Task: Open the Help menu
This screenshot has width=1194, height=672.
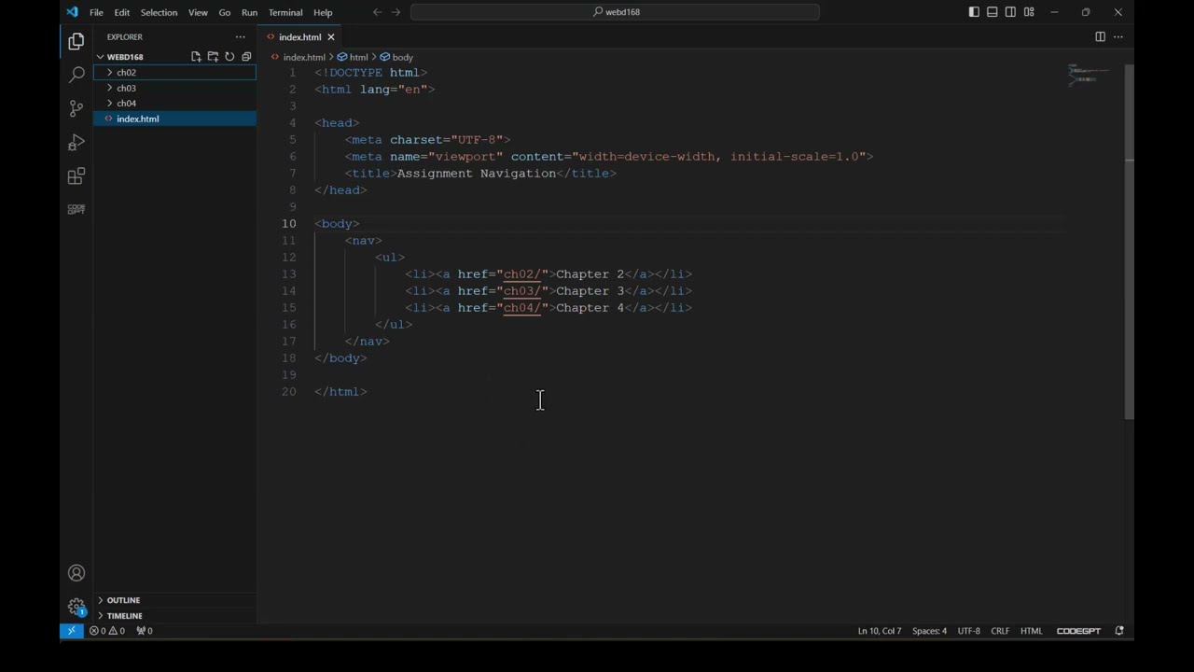Action: [323, 12]
